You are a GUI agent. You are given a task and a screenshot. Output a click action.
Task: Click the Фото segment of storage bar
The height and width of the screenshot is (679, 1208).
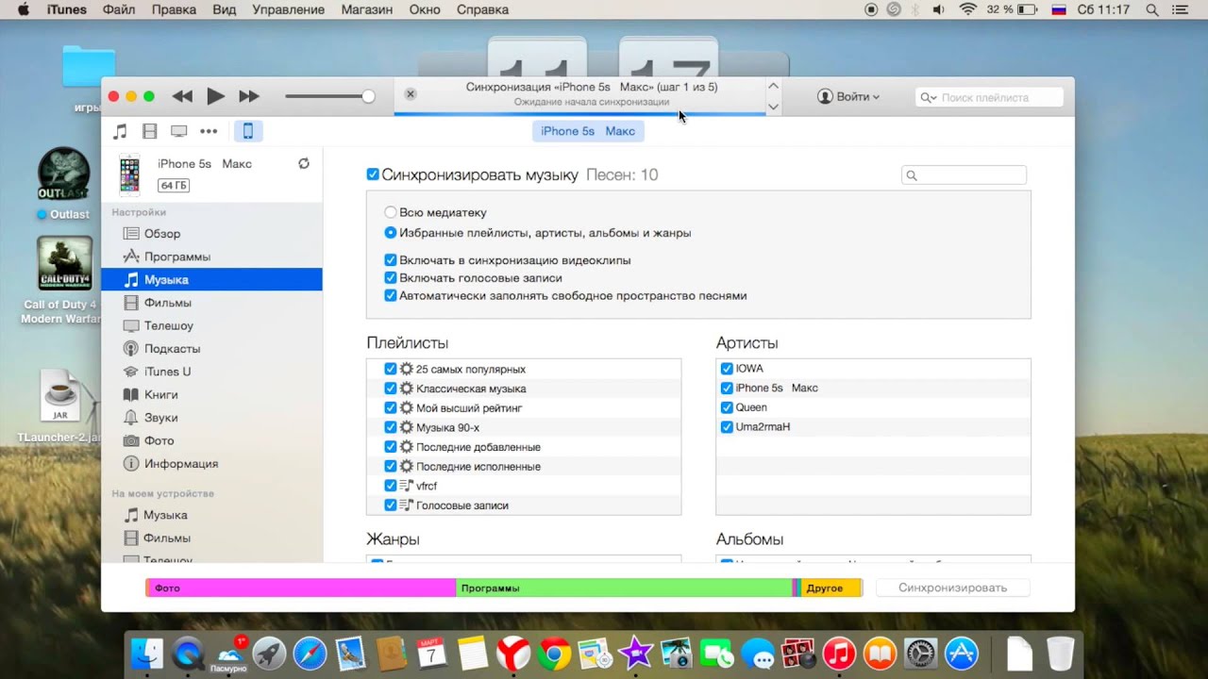[x=301, y=588]
